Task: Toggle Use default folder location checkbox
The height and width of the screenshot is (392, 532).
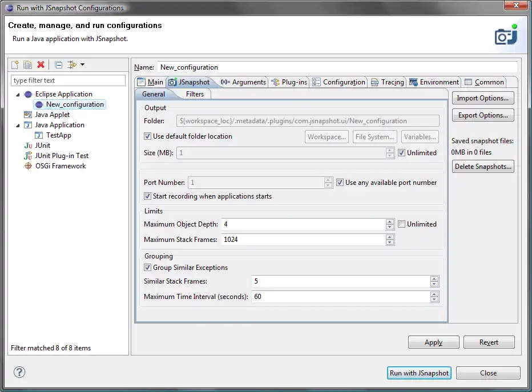Action: tap(147, 136)
